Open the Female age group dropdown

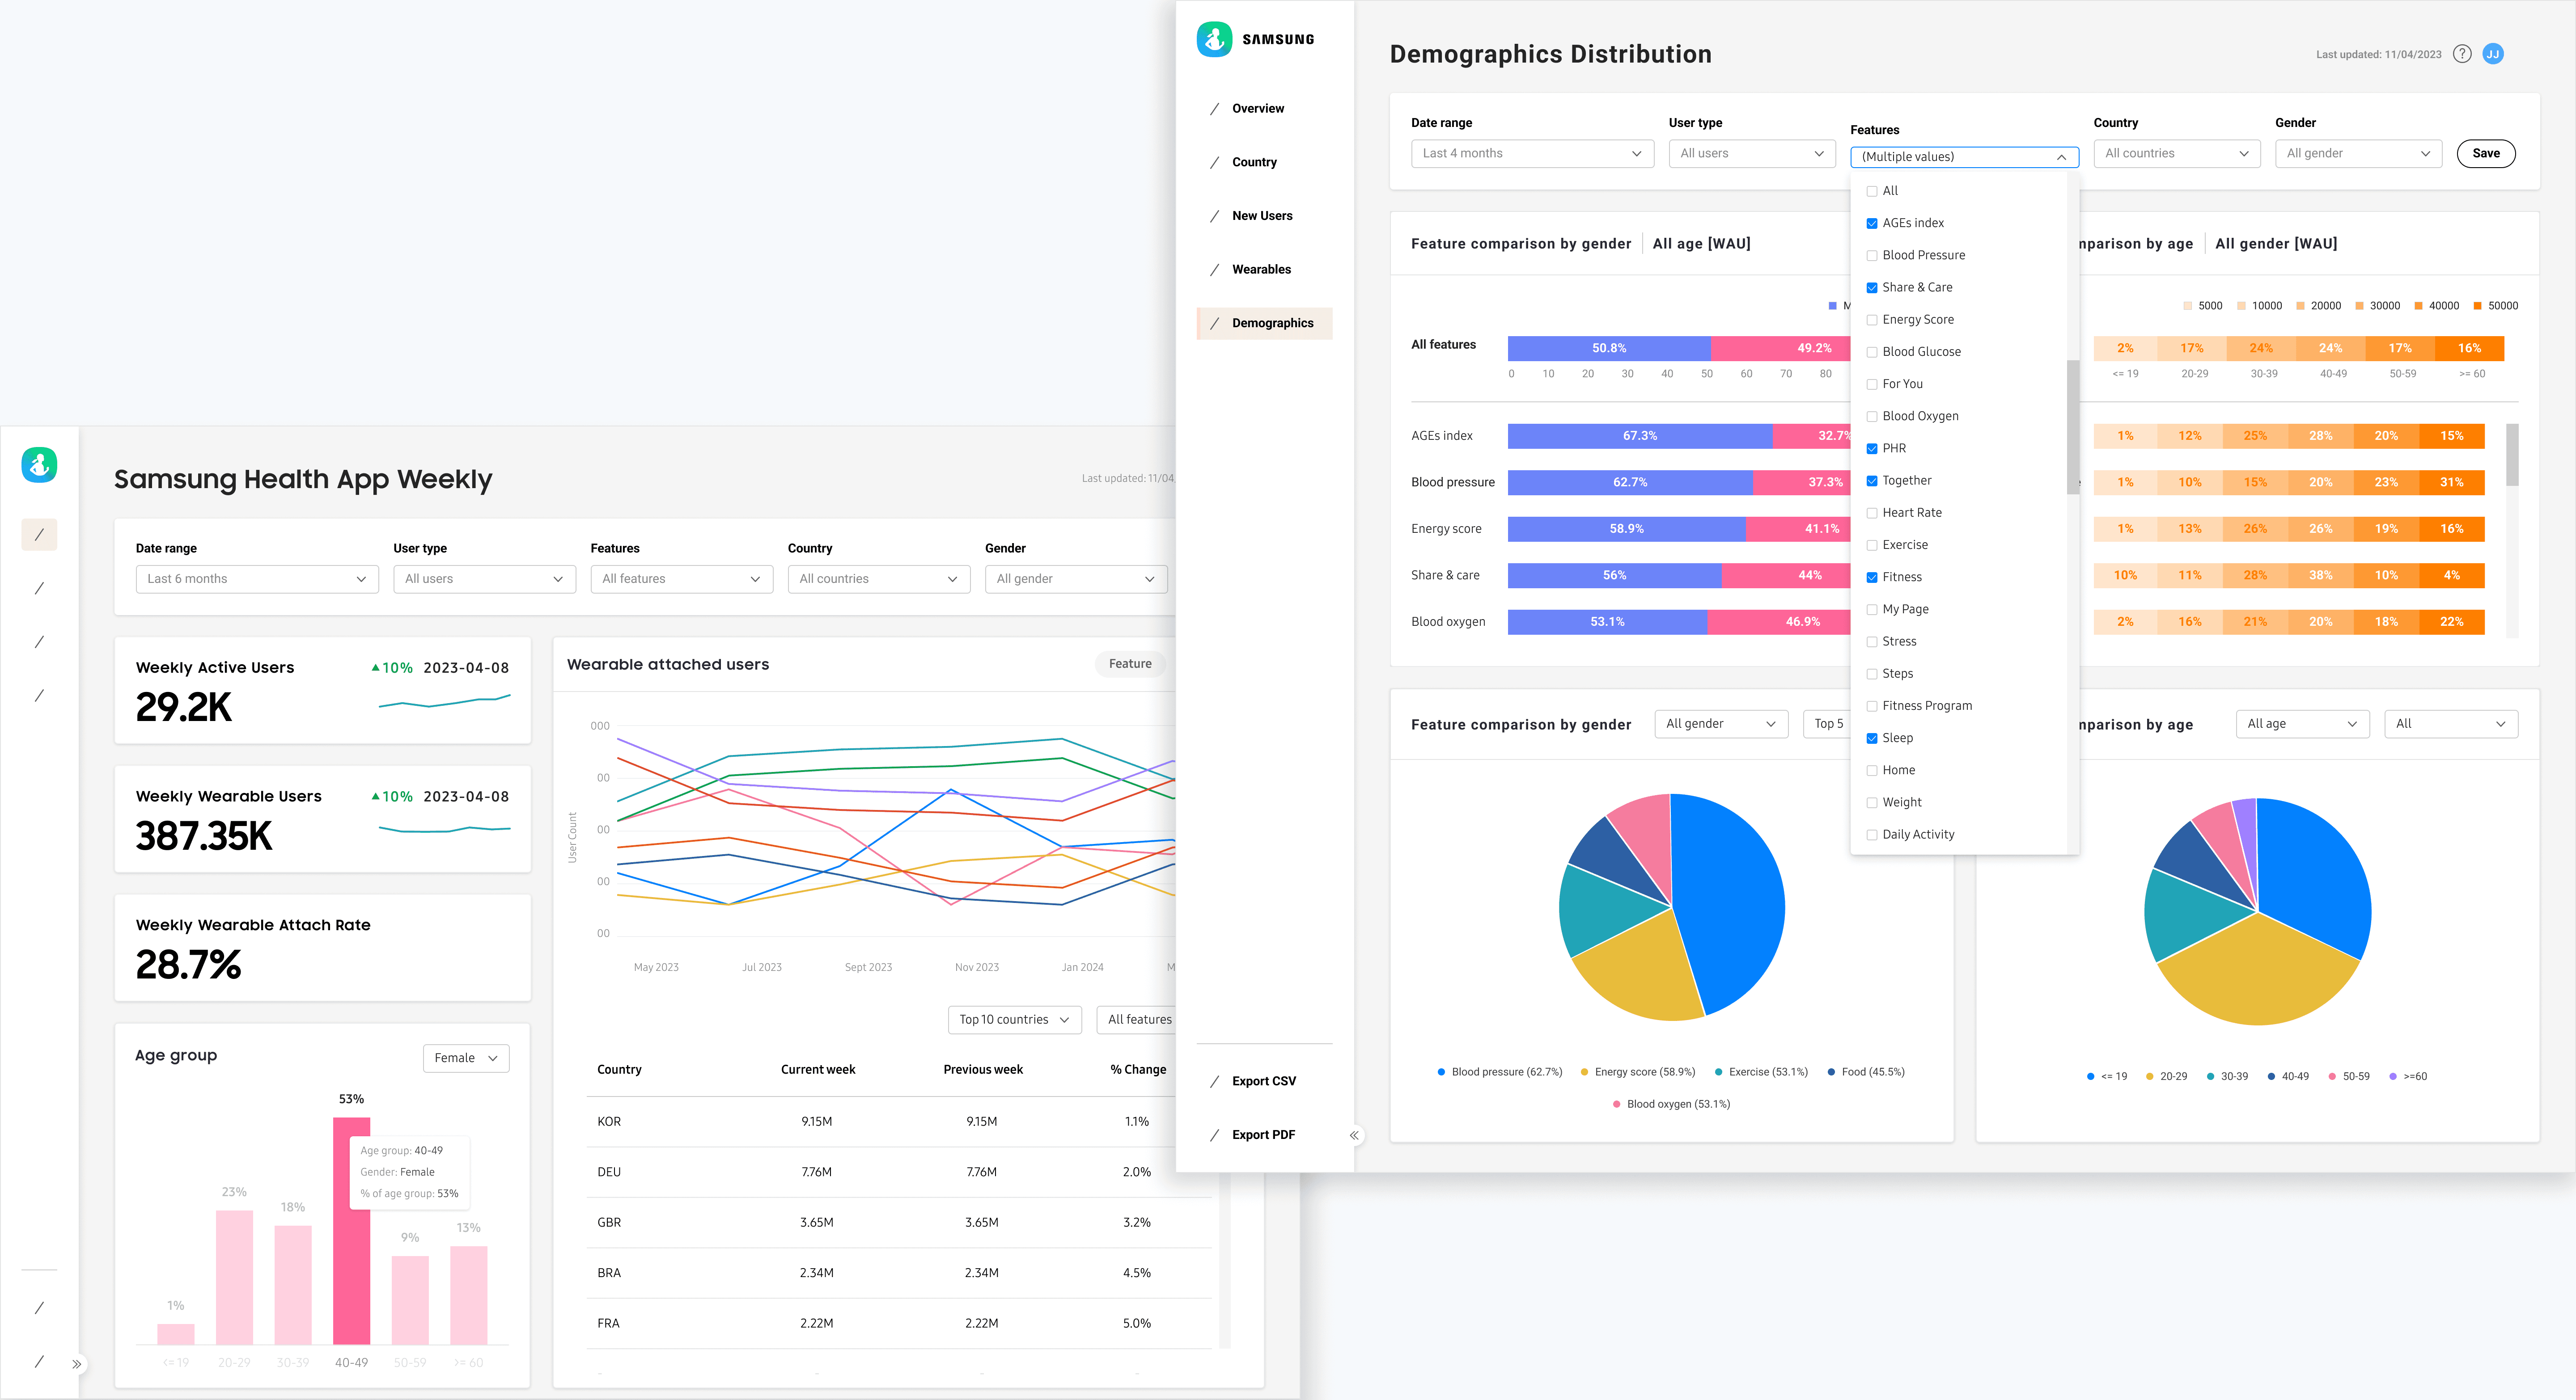click(x=466, y=1058)
